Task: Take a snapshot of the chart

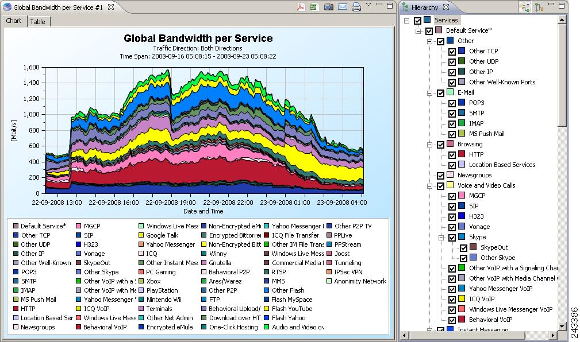Action: [329, 7]
